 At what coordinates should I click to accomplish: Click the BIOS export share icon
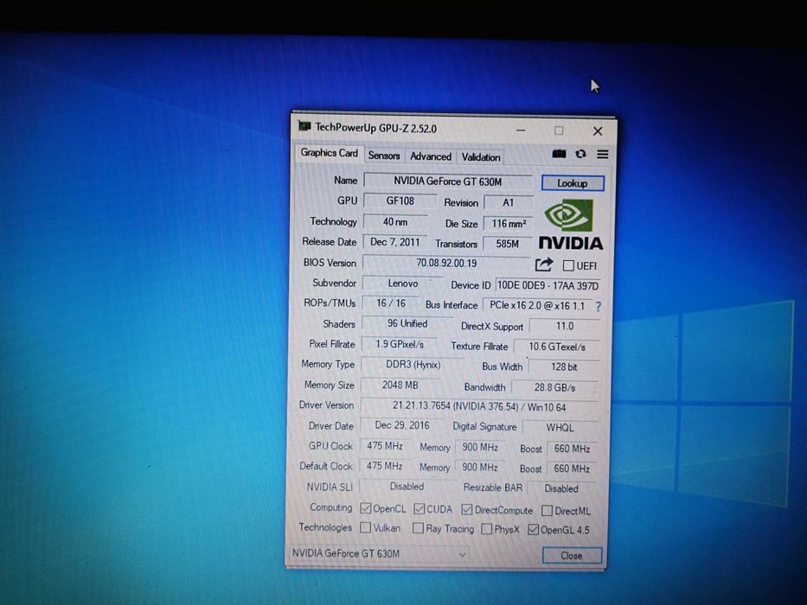coord(543,264)
